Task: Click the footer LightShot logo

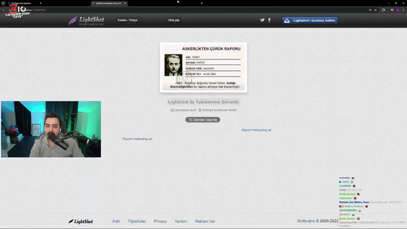Action: click(81, 221)
